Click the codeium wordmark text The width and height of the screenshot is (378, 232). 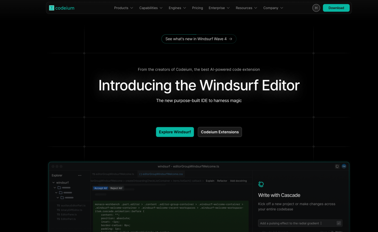click(65, 8)
